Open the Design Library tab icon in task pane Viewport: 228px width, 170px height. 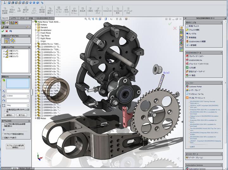[x=181, y=32]
